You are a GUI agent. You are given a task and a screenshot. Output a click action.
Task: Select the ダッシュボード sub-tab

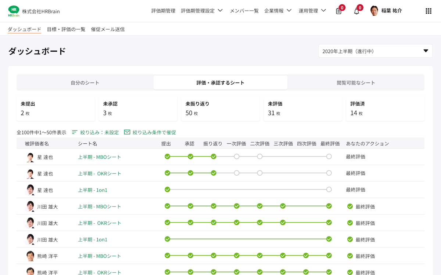coord(24,29)
